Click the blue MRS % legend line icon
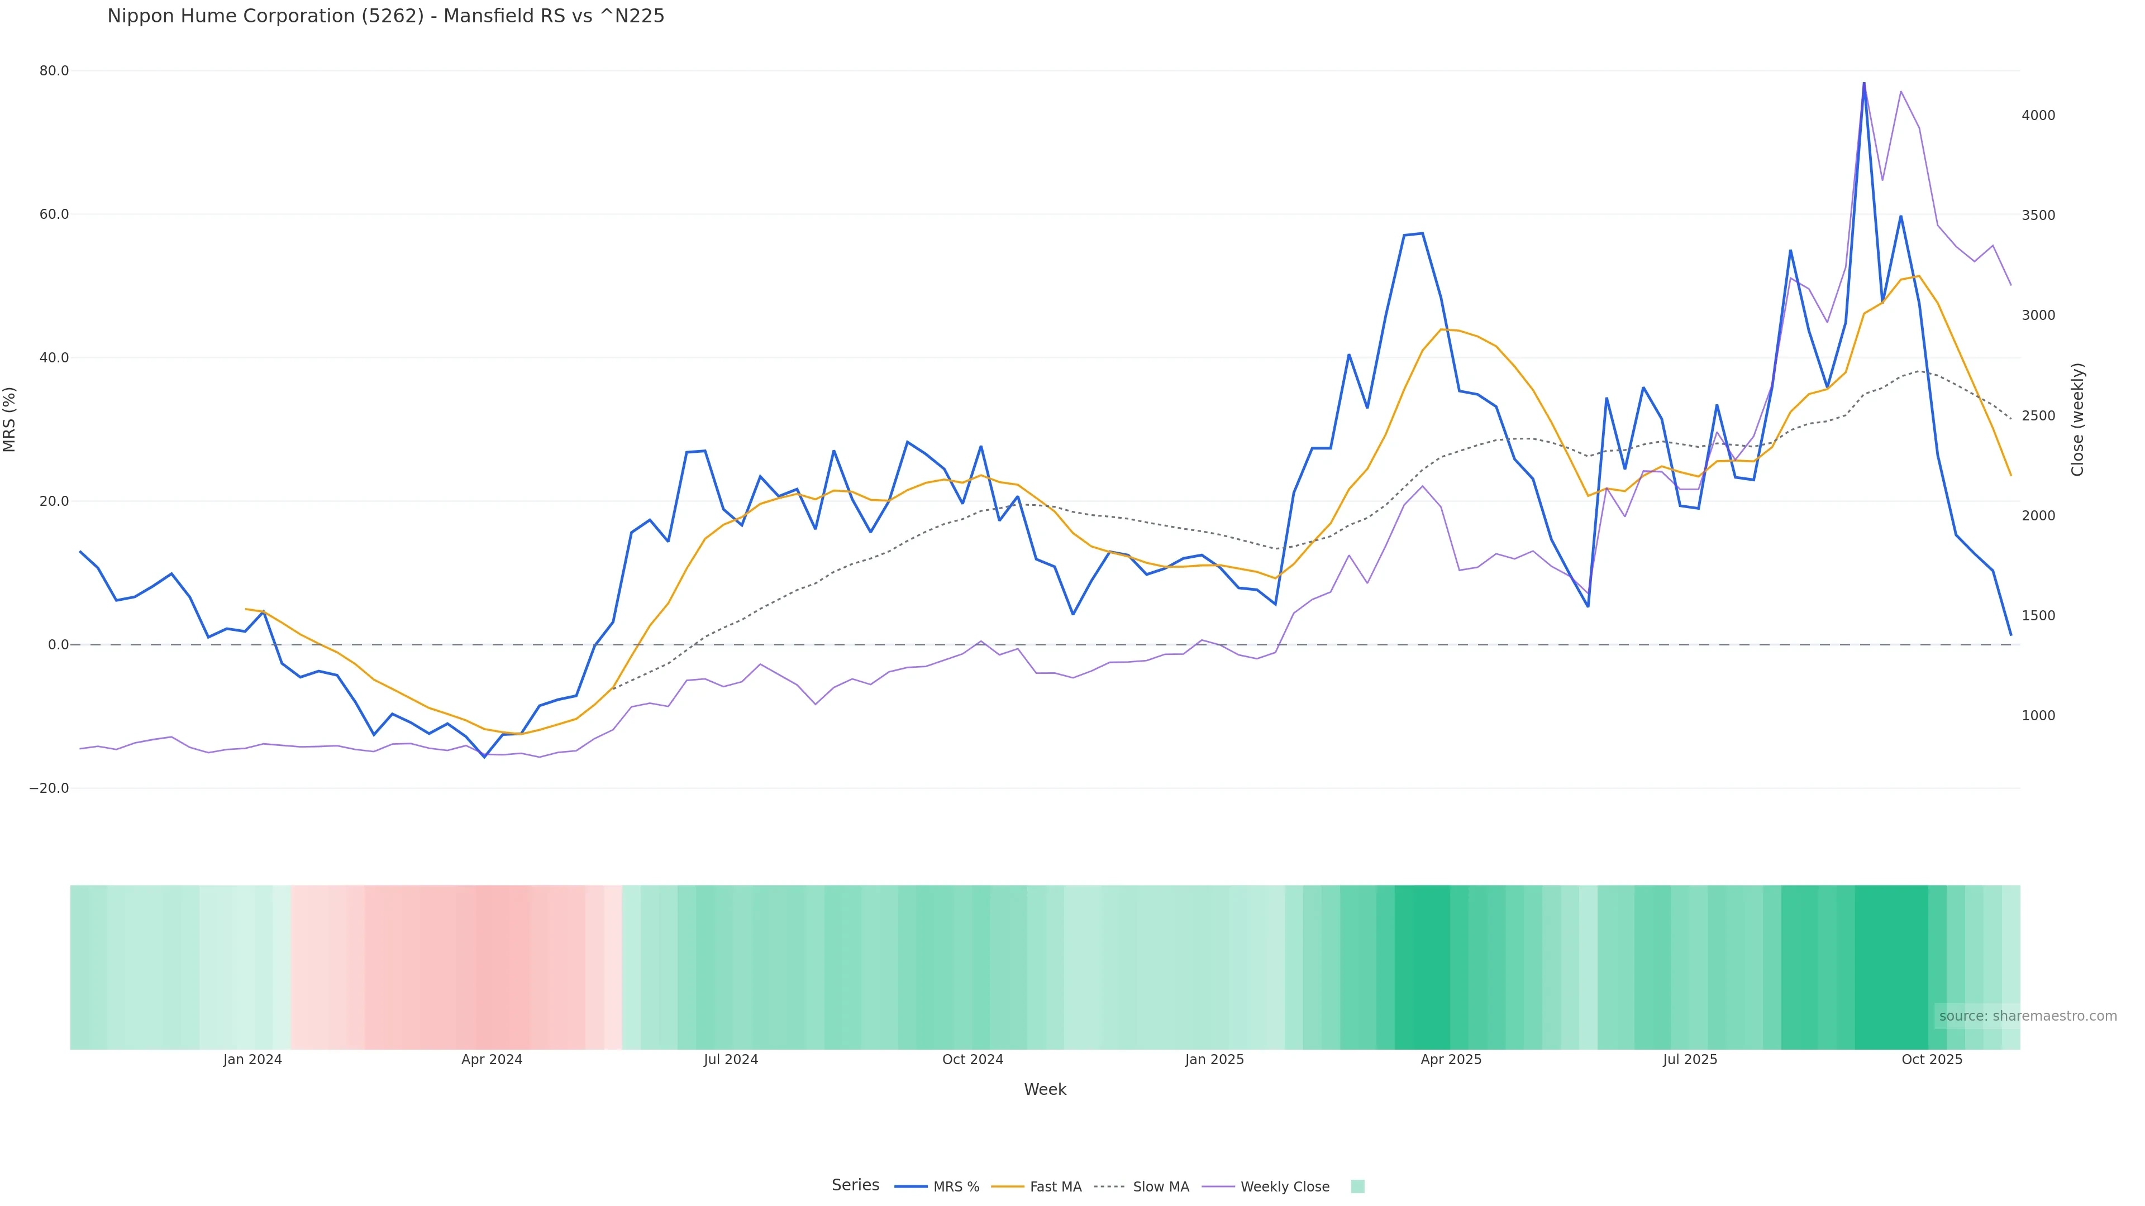The height and width of the screenshot is (1206, 2145). (910, 1187)
